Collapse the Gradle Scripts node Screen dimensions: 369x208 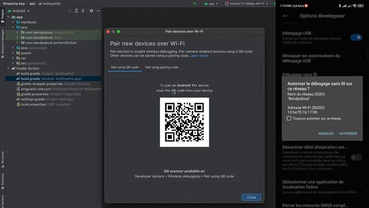pyautogui.click(x=9, y=68)
